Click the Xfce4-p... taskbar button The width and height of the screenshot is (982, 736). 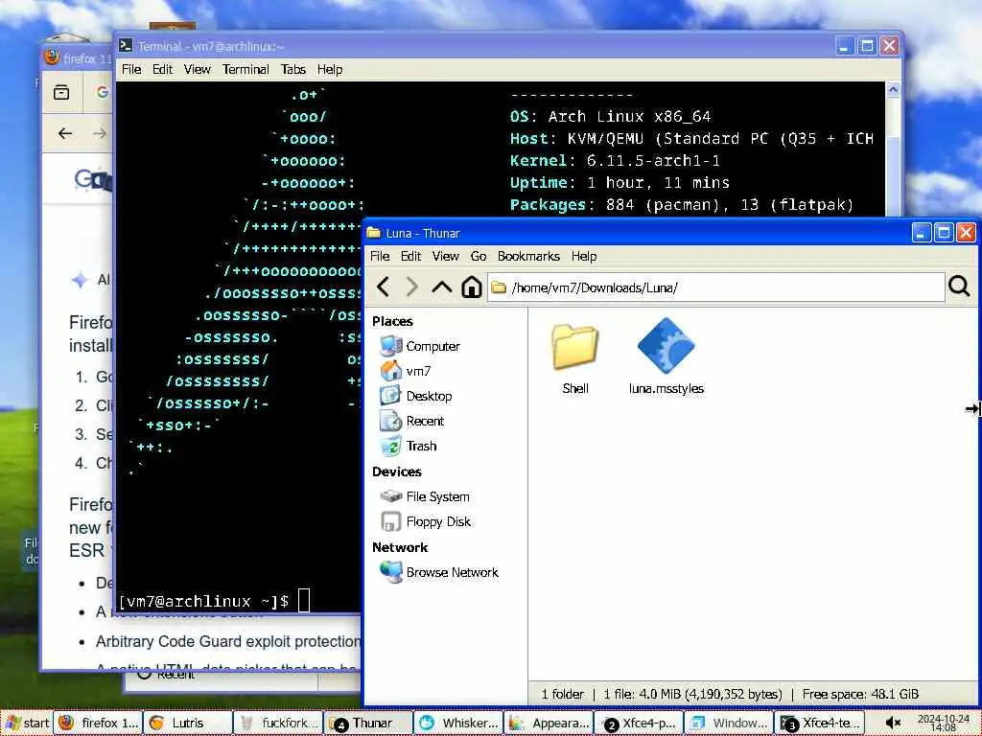[x=639, y=723]
